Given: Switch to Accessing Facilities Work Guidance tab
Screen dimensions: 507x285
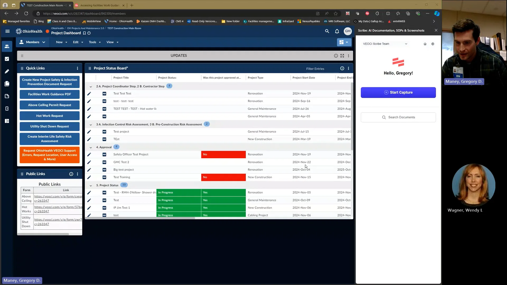Looking at the screenshot, I should 100,5.
